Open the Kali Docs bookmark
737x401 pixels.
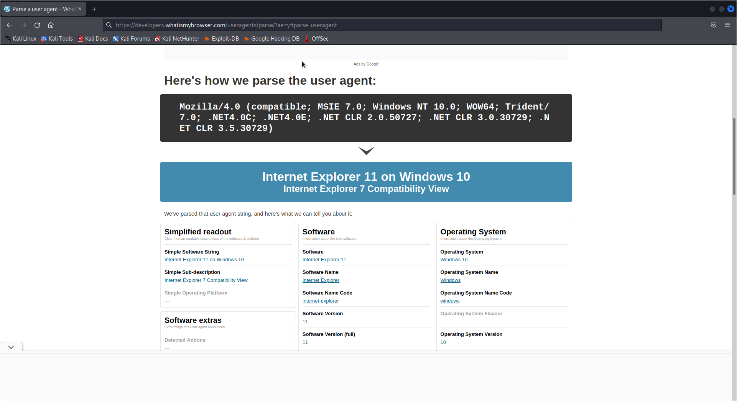pos(93,39)
